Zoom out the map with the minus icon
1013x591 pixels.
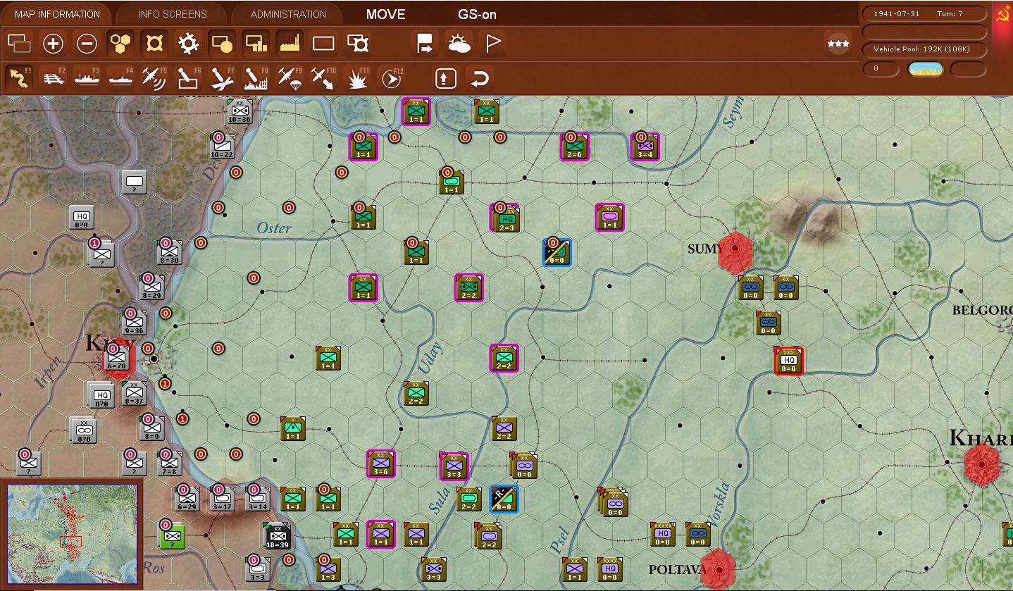click(87, 44)
